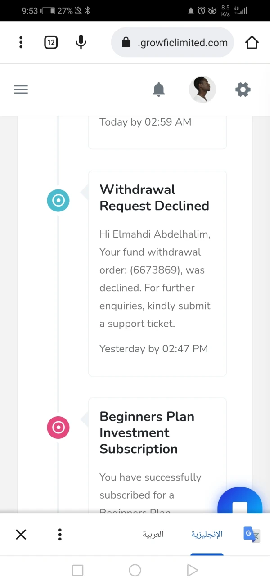Select the الإنجليزية language tab
The image size is (270, 585).
[x=207, y=534]
